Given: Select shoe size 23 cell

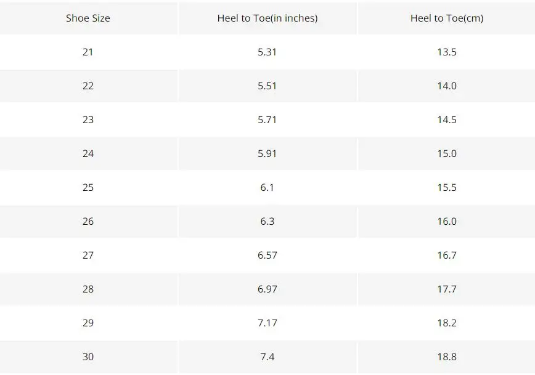Looking at the screenshot, I should [x=88, y=119].
